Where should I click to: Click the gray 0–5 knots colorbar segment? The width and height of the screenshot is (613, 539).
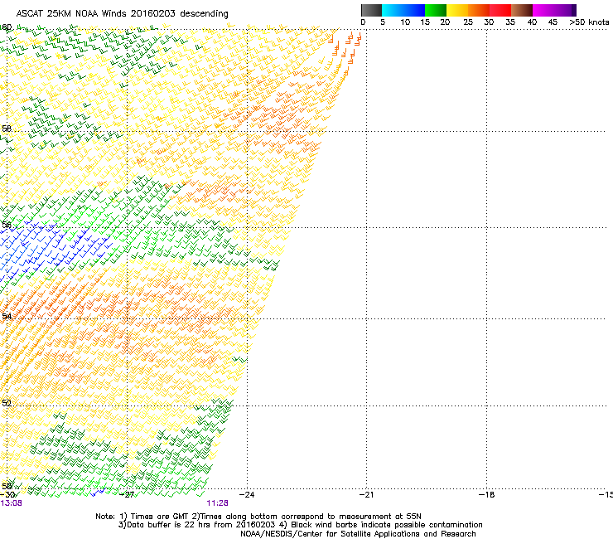(x=371, y=10)
